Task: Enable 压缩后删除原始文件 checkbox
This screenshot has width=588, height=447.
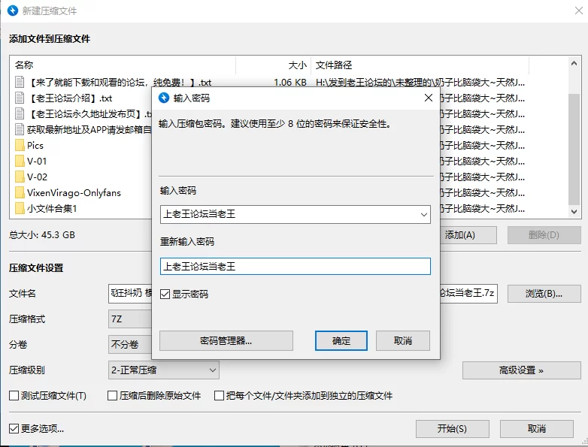Action: tap(112, 396)
